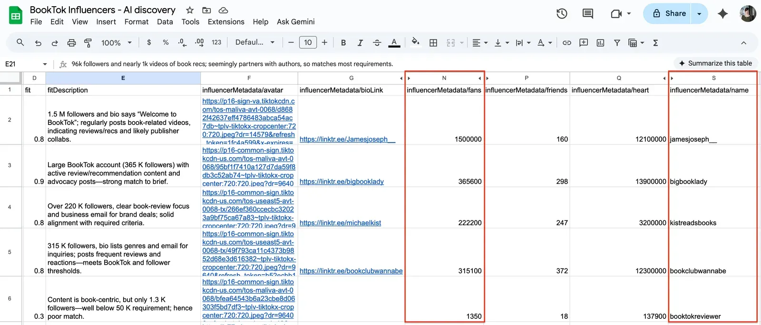The height and width of the screenshot is (325, 761).
Task: Toggle italic formatting
Action: click(360, 43)
